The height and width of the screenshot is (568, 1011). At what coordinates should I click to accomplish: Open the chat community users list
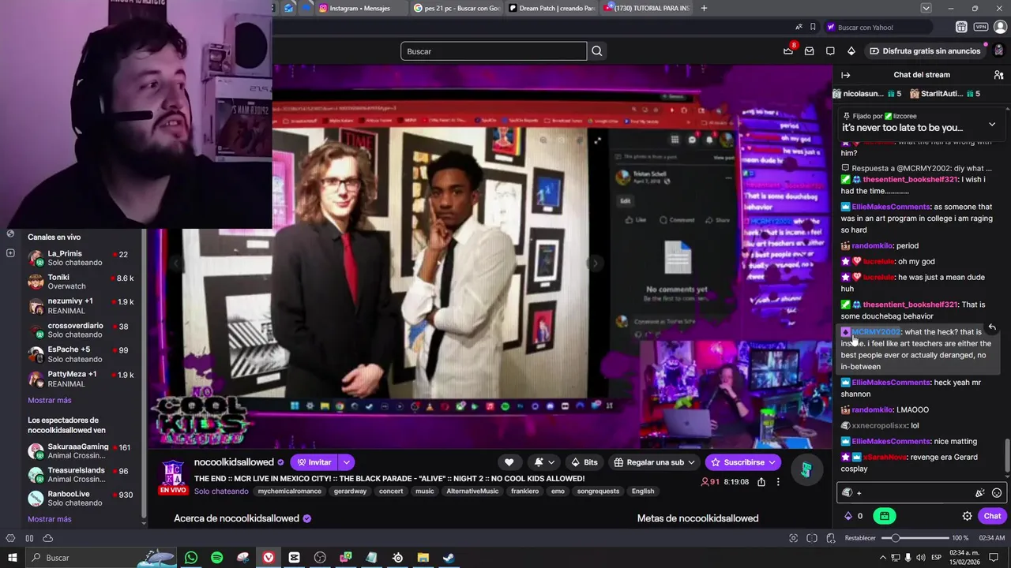(x=998, y=75)
